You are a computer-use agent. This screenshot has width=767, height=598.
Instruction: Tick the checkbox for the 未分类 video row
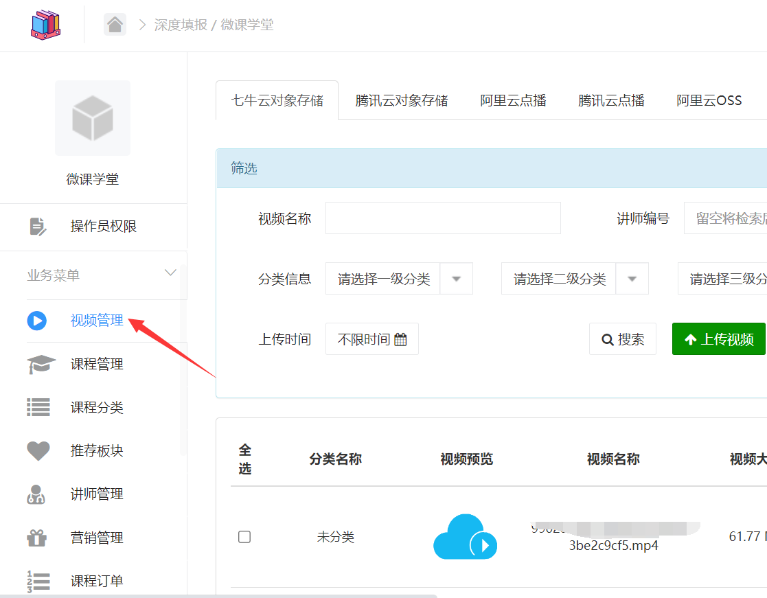(x=244, y=537)
